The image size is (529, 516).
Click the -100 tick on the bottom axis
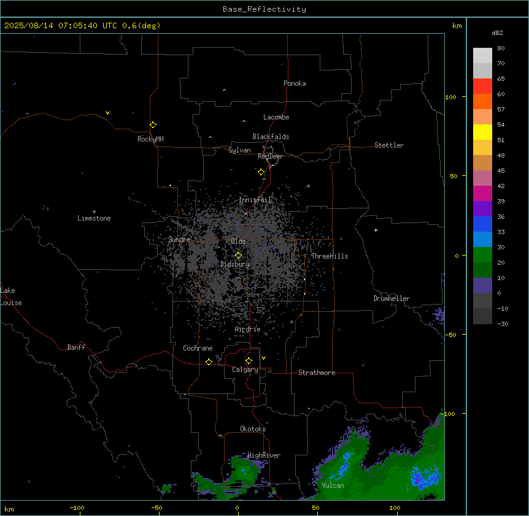[x=77, y=507]
